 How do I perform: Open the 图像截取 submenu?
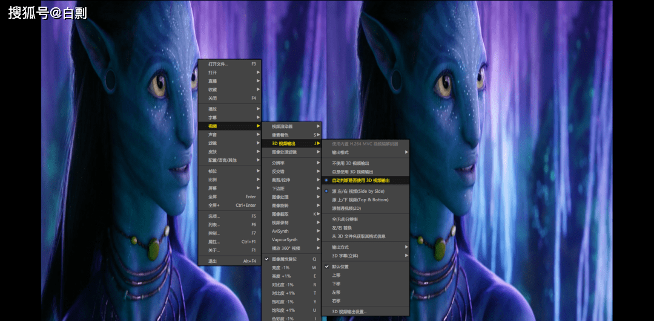pyautogui.click(x=291, y=214)
